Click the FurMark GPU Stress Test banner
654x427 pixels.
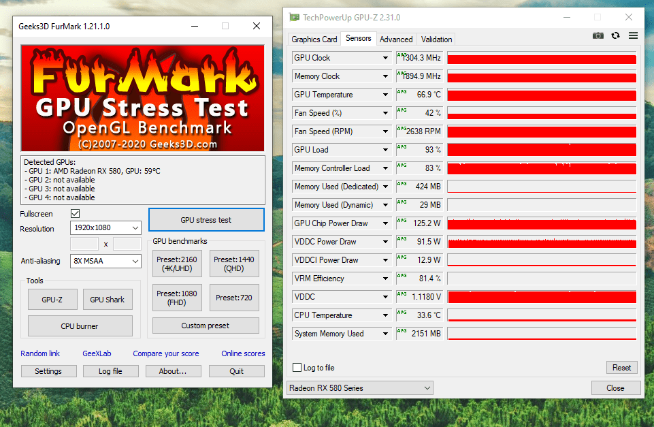pos(143,98)
